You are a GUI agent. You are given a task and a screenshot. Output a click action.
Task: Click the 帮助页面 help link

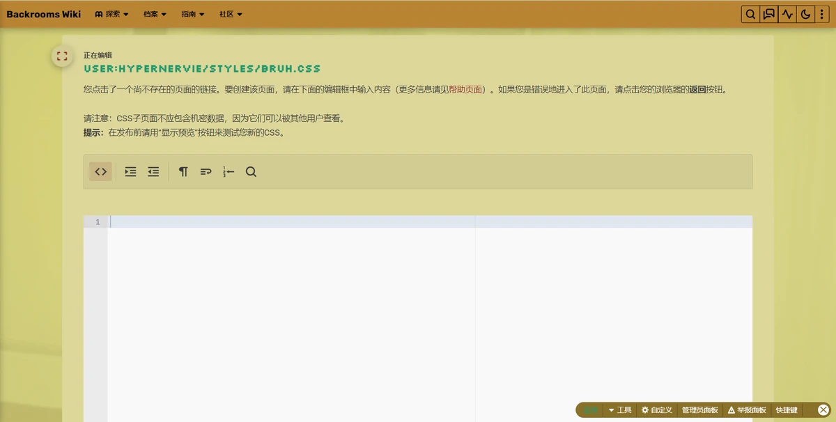[465, 88]
